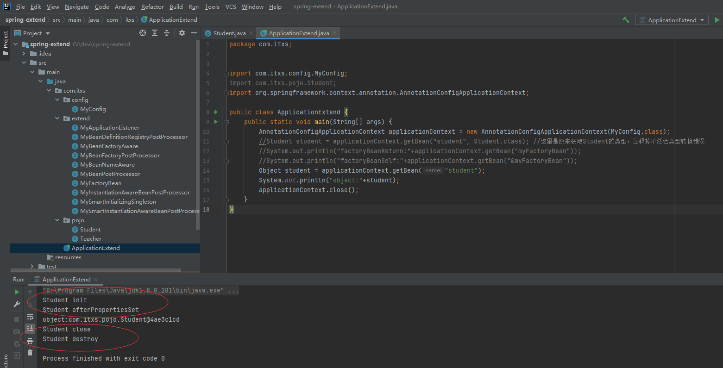723x368 pixels.
Task: Open Run panel wrench settings icon
Action: coord(17,304)
